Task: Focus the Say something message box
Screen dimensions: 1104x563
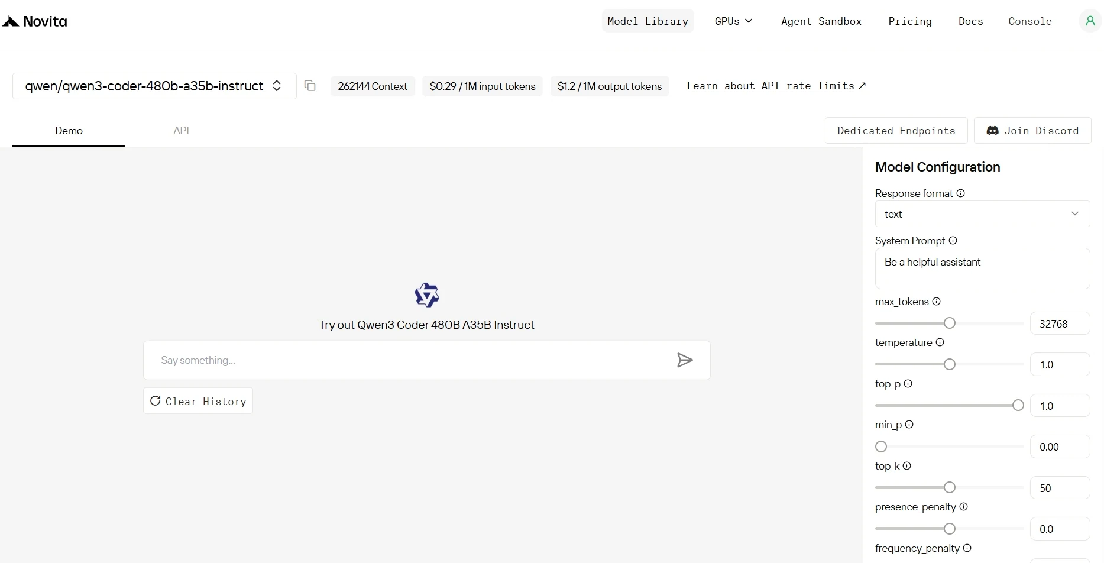Action: click(x=426, y=360)
